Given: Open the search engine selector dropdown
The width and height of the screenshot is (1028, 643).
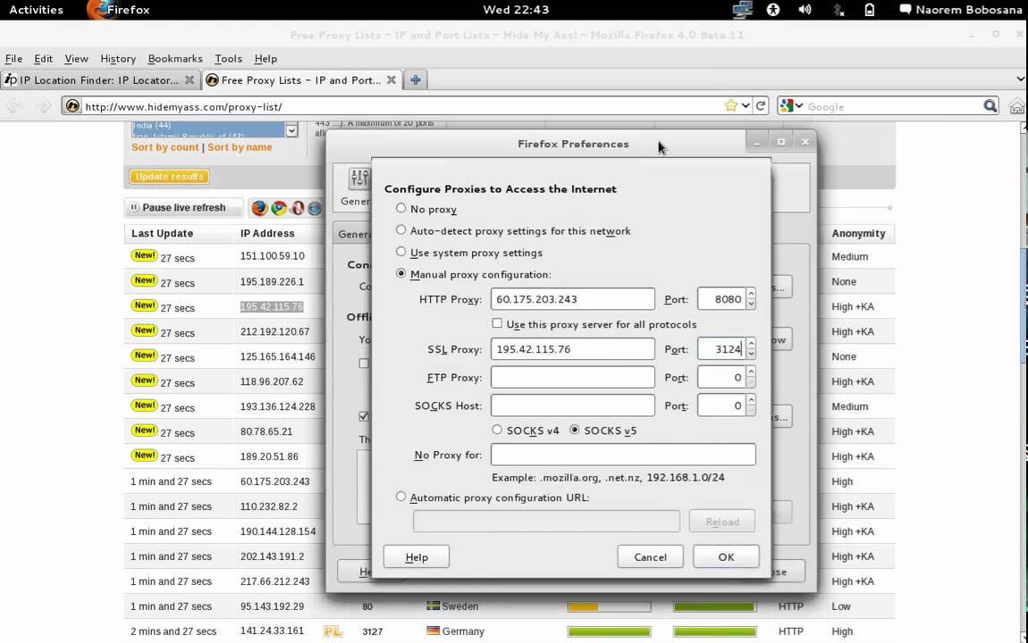Looking at the screenshot, I should tap(792, 105).
